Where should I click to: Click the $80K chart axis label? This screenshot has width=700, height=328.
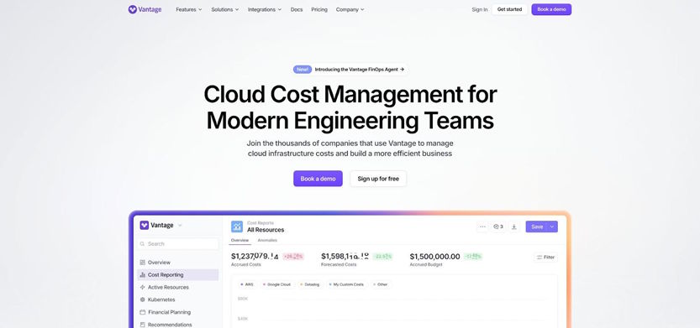coord(242,299)
